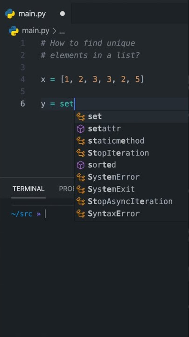The image size is (189, 337).
Task: Click the Python icon in the breadcrumb bar
Action: tap(14, 31)
